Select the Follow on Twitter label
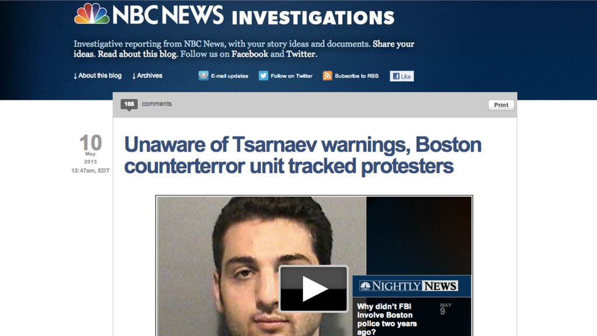597x336 pixels. (292, 76)
